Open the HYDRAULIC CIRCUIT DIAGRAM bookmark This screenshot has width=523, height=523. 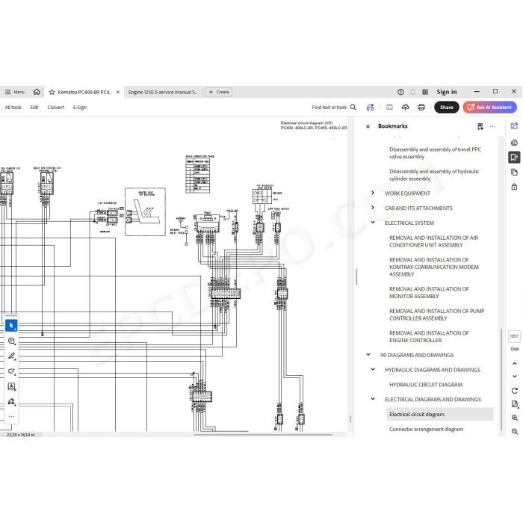(x=426, y=385)
